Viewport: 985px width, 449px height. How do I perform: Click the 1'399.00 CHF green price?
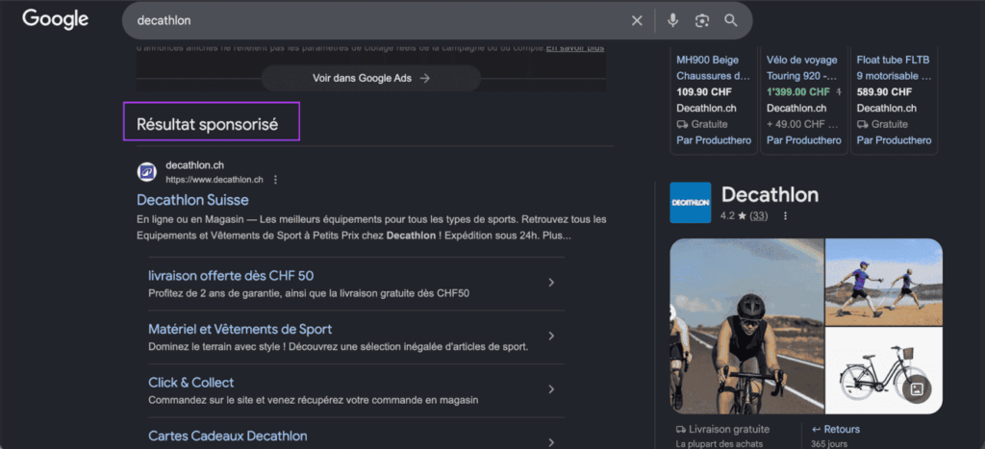797,91
